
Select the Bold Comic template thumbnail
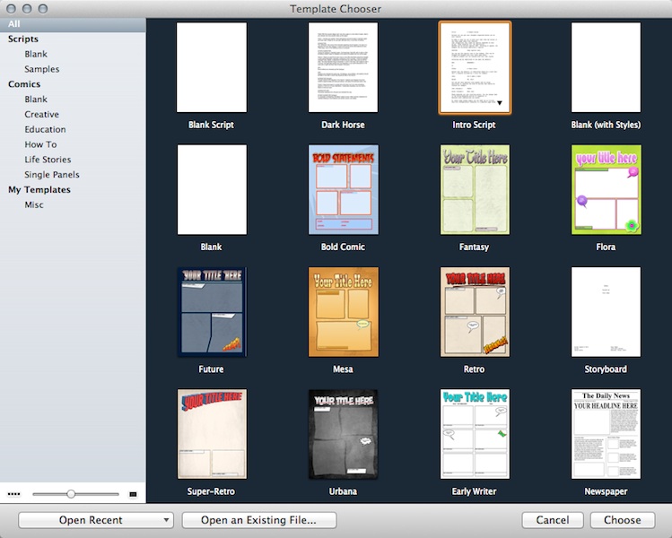[343, 189]
